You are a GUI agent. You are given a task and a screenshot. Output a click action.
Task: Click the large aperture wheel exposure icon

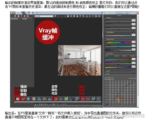pyautogui.click(x=61, y=99)
